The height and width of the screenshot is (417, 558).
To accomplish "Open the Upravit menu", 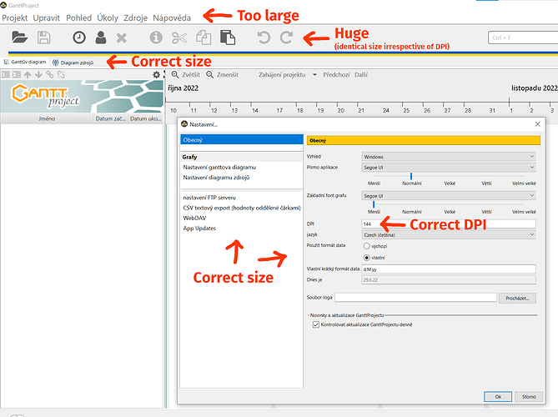I will [x=46, y=18].
